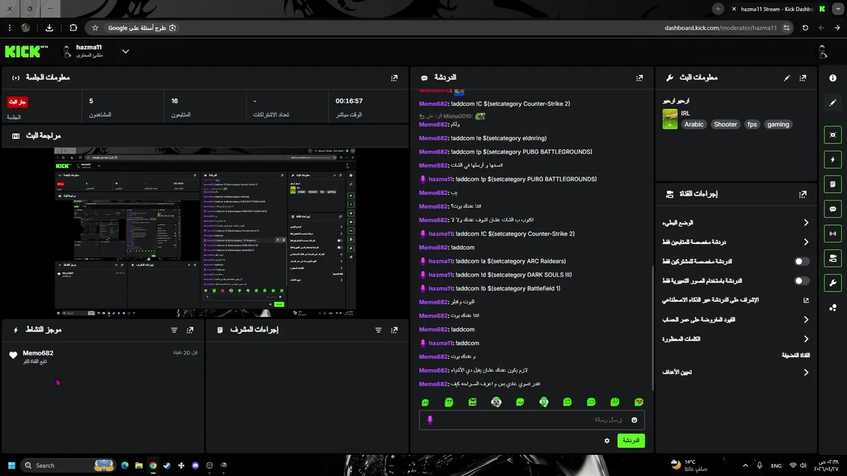Screen dimensions: 847x476
Task: Click the gaming tag
Action: coord(778,124)
